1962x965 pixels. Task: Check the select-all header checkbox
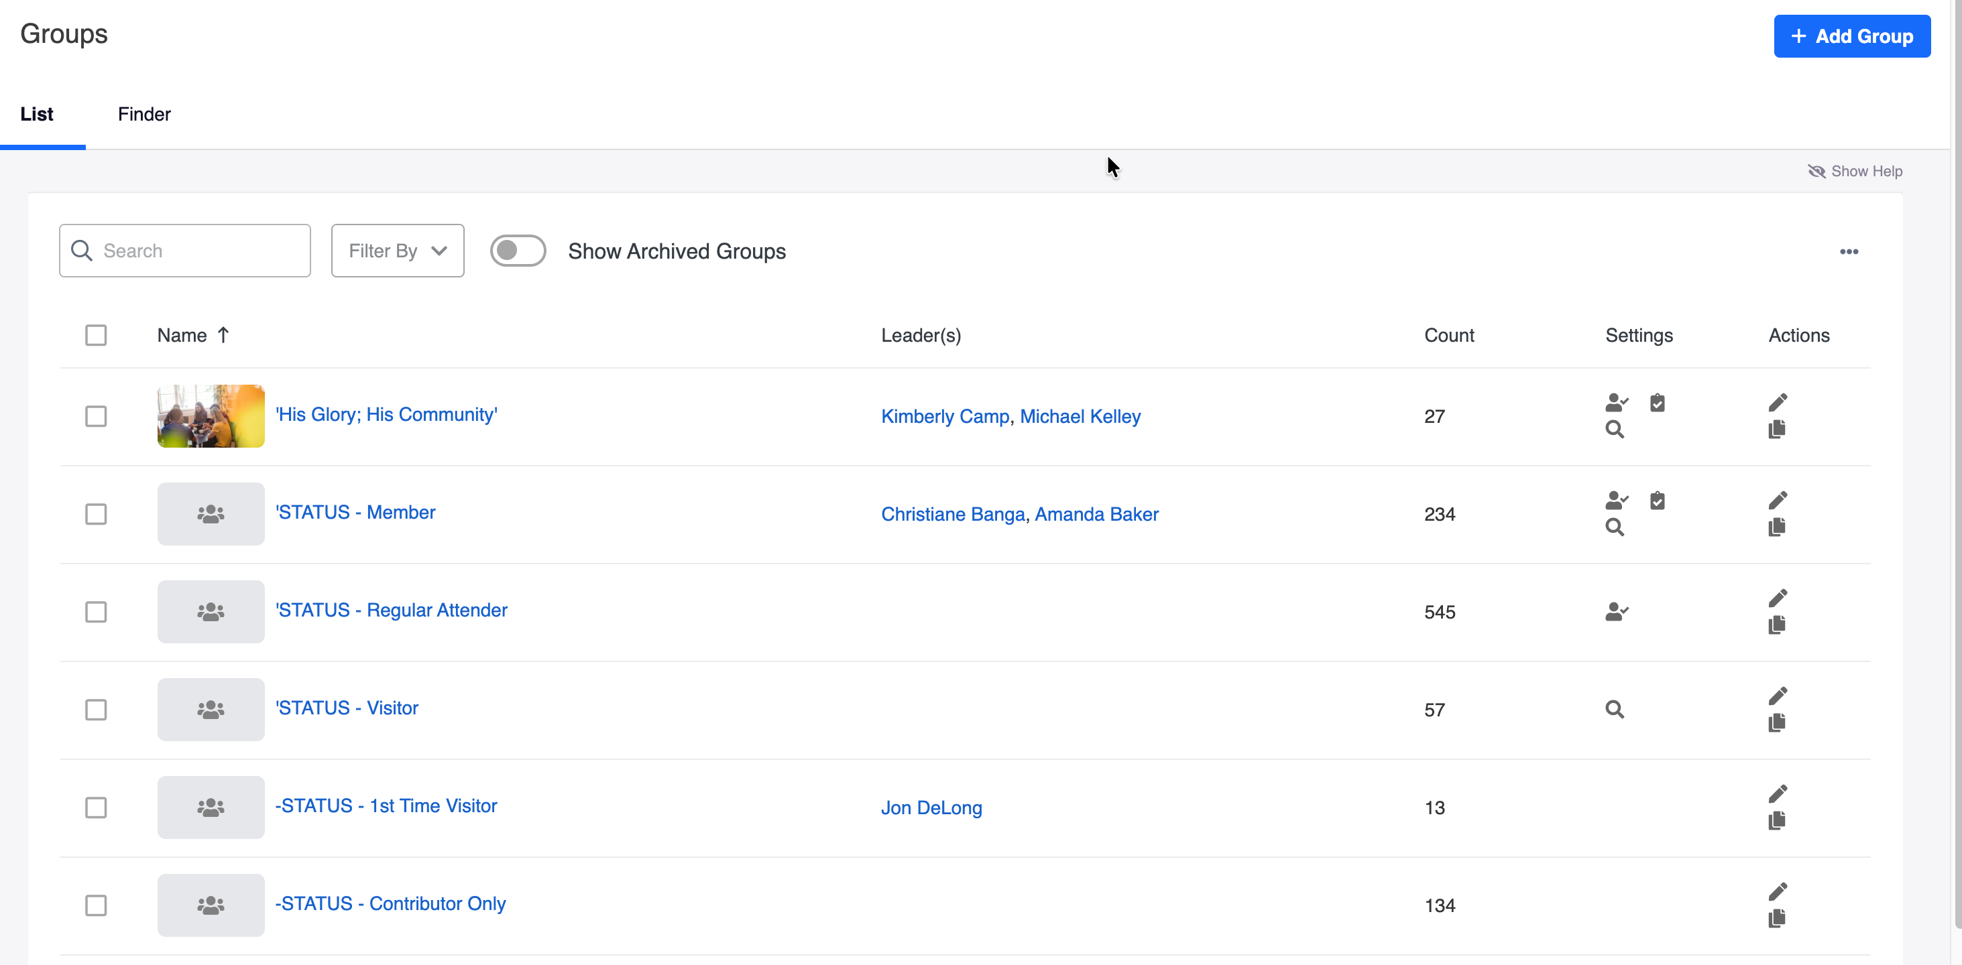tap(96, 335)
